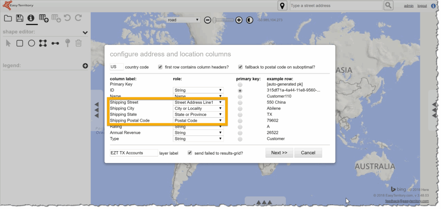Click the Next >> button

[x=279, y=153]
